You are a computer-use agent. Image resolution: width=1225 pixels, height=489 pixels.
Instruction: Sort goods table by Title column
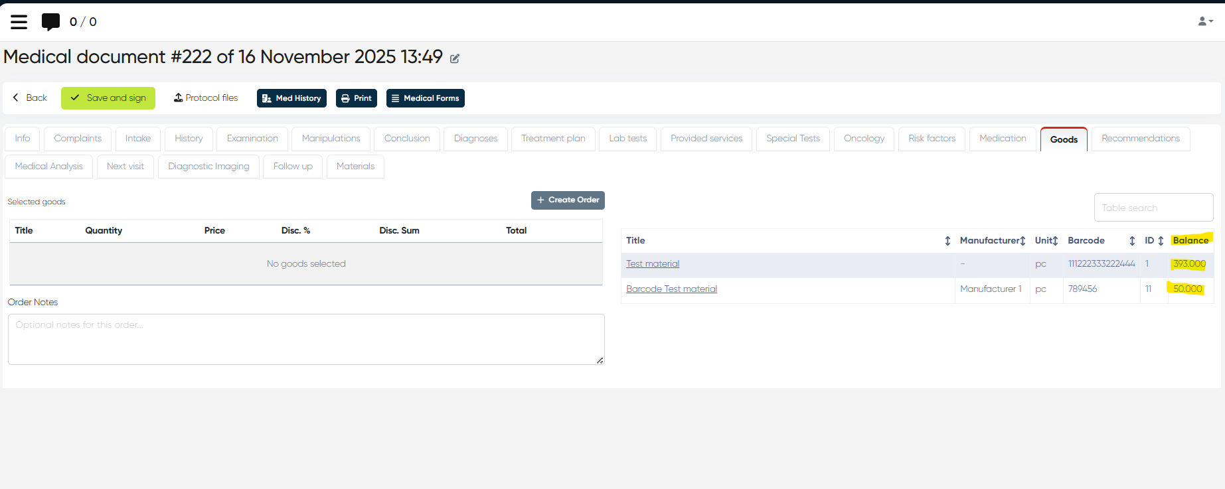coord(947,241)
